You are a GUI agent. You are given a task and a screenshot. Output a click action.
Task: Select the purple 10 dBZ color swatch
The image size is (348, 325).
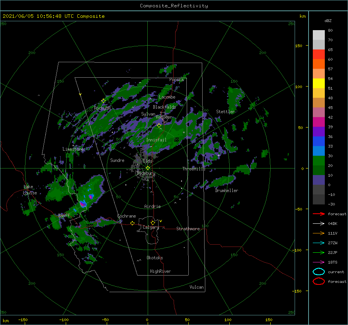319,180
